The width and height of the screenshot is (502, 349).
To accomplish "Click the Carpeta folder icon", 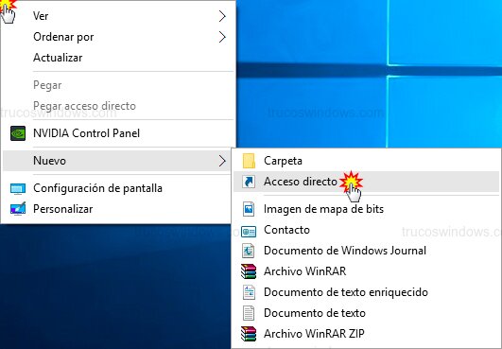I will pos(249,161).
